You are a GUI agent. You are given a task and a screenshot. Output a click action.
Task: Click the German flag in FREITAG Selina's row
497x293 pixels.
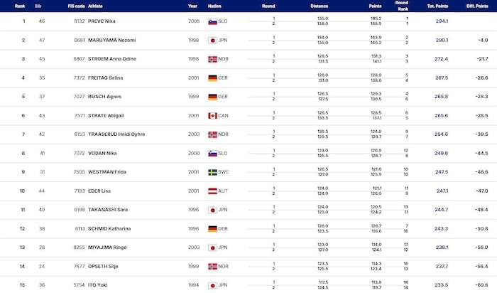click(212, 77)
